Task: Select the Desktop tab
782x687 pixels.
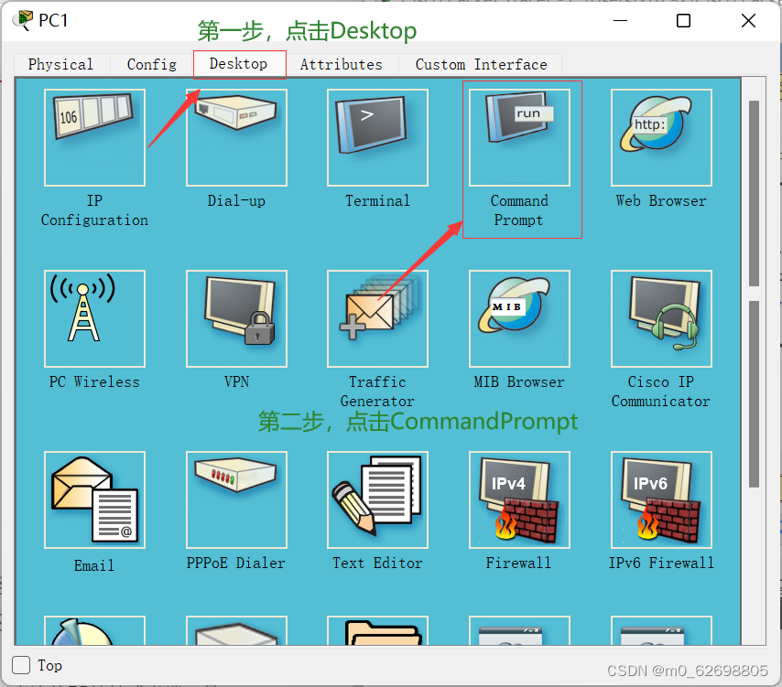Action: point(239,64)
